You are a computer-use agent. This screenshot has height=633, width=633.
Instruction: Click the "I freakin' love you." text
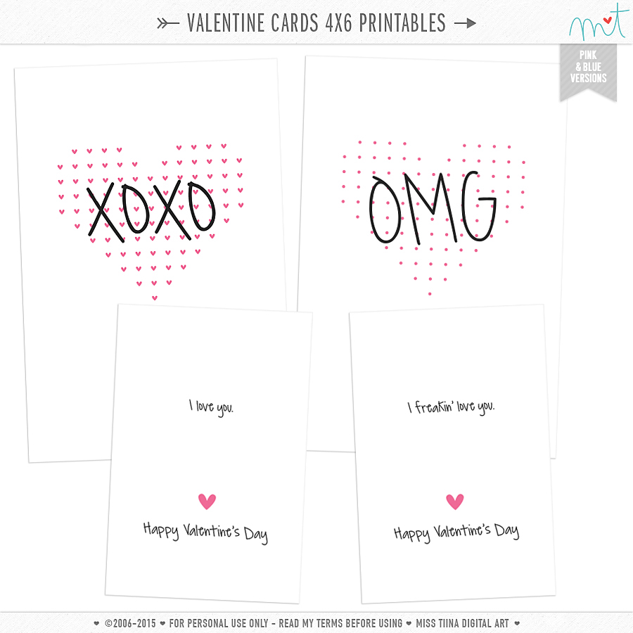[x=451, y=407]
